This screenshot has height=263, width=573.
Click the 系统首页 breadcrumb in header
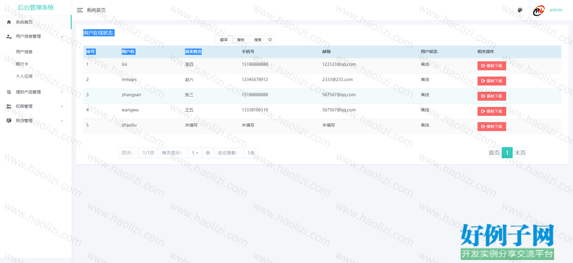point(96,10)
